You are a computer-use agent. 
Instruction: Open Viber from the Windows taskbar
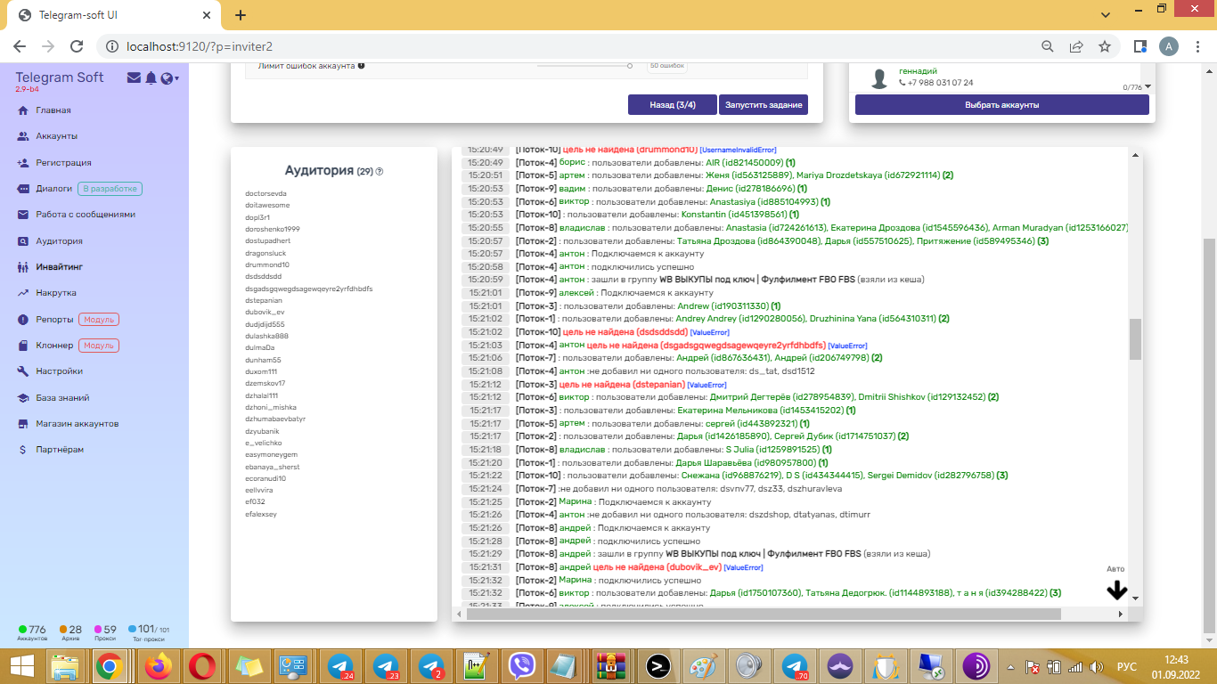521,666
